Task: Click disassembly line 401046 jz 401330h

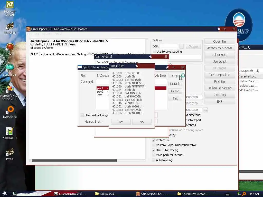Action: tap(125, 103)
